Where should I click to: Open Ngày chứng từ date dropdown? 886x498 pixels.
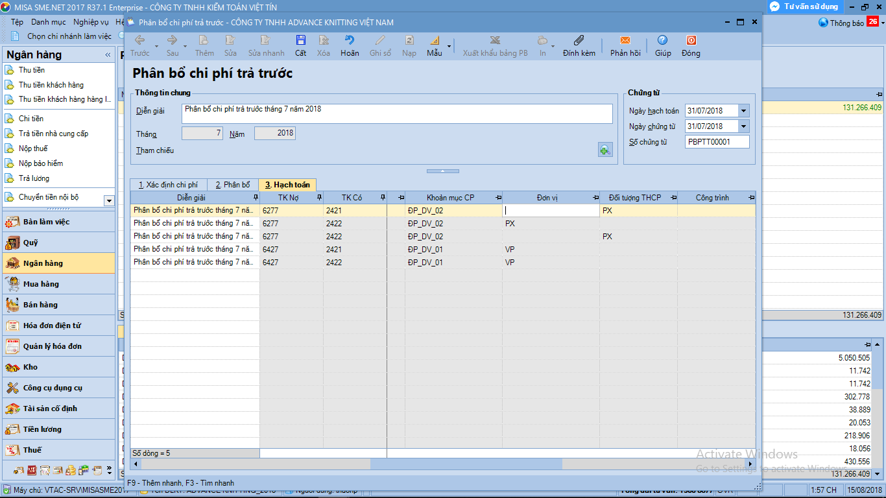click(743, 126)
